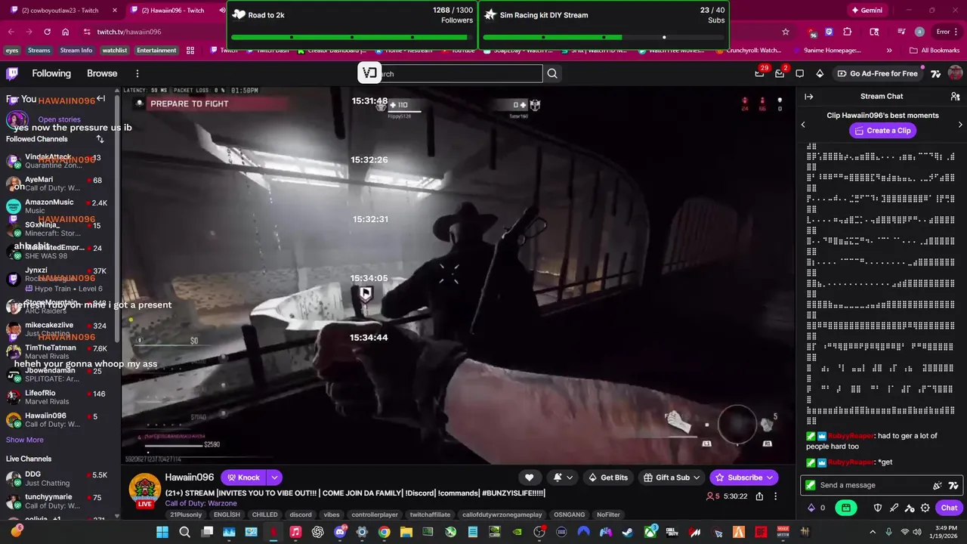Open the Streams bookmark folder

[39, 51]
